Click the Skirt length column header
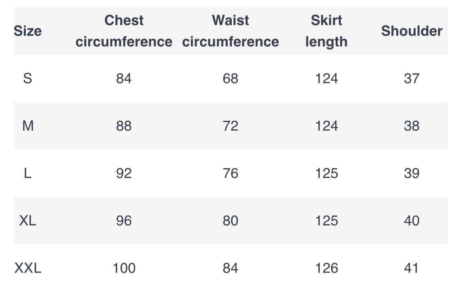 click(x=326, y=31)
